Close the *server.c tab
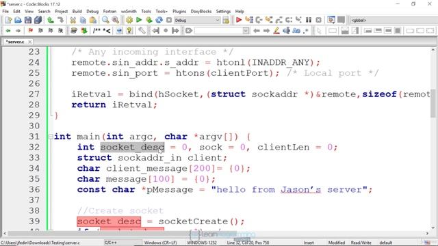 tap(29, 42)
